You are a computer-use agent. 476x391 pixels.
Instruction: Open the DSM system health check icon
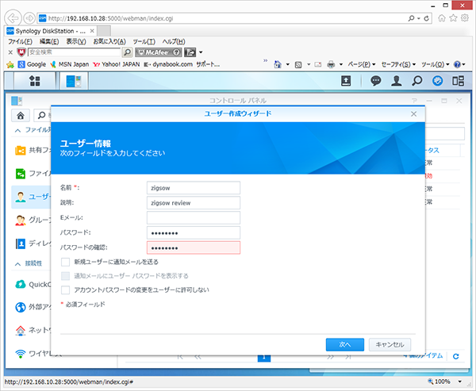(x=437, y=81)
